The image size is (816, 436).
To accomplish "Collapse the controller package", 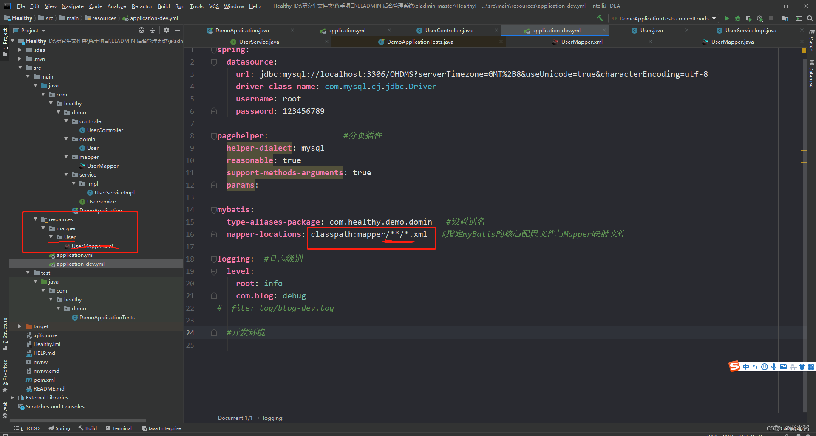I will [x=66, y=121].
